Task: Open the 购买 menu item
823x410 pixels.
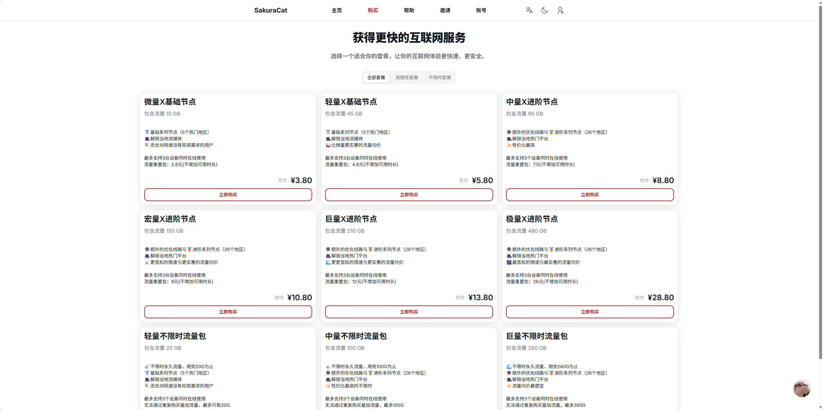Action: pos(373,10)
